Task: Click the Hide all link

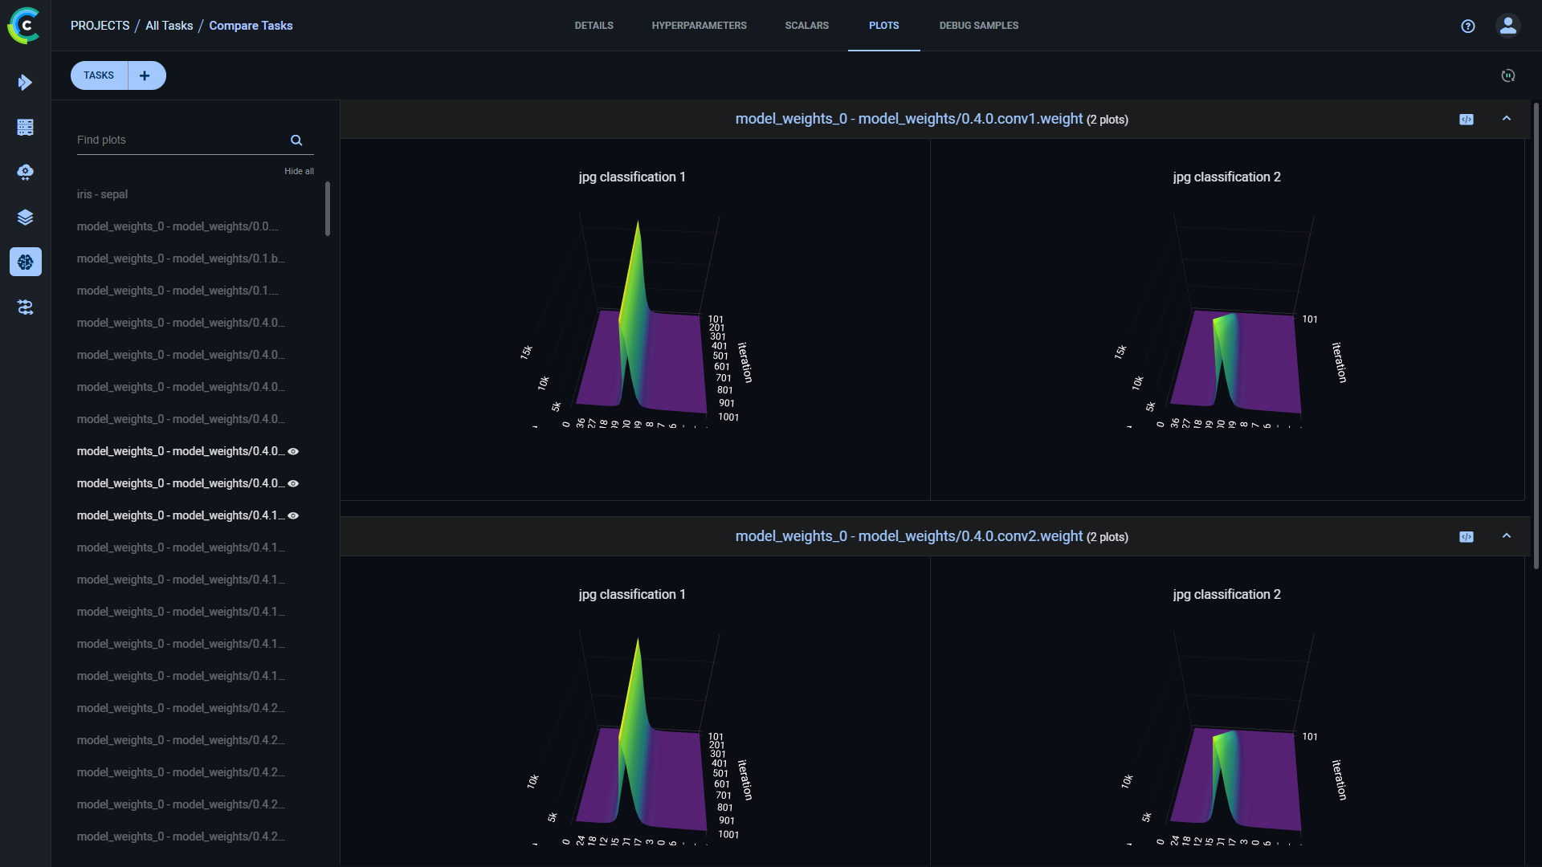Action: click(x=299, y=171)
